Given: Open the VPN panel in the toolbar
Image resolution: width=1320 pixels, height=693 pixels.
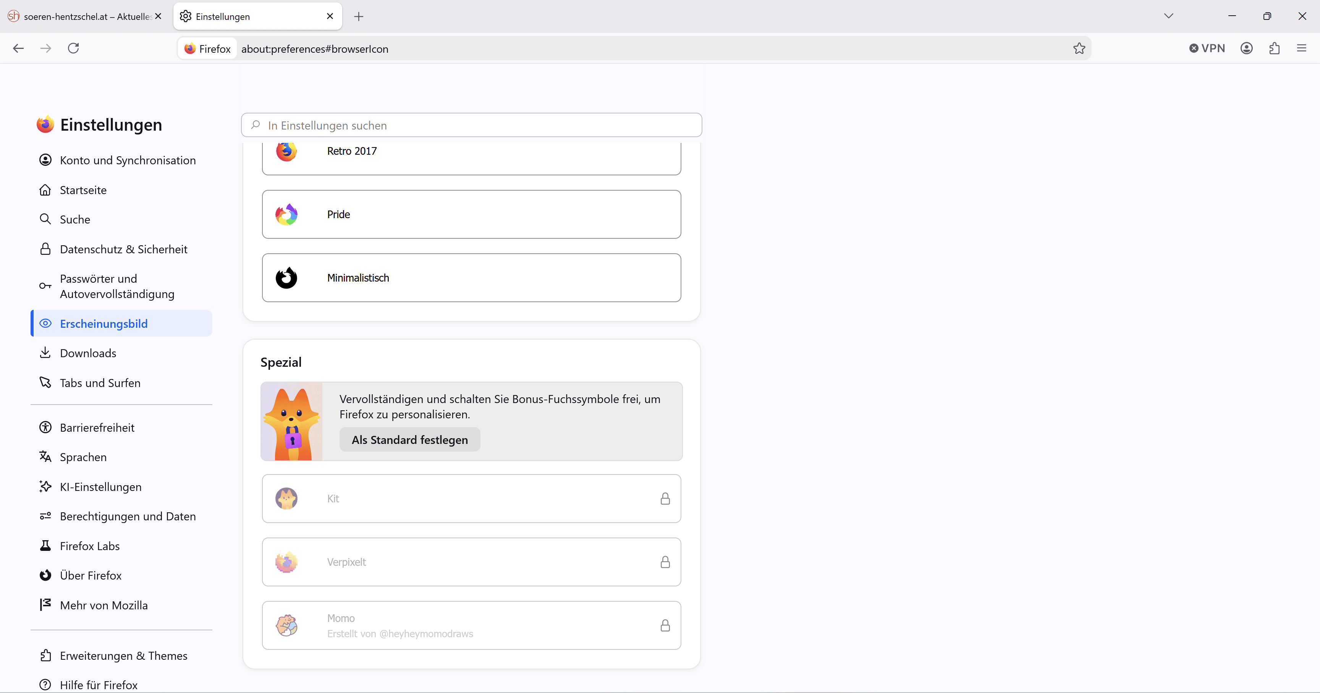Looking at the screenshot, I should [x=1207, y=48].
